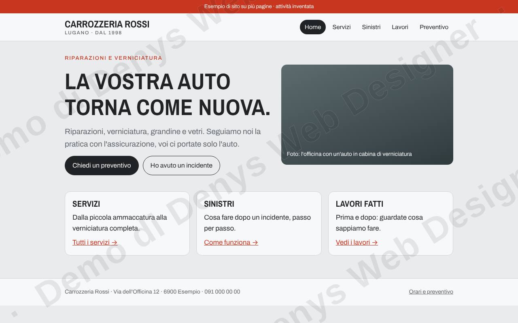Viewport: 518px width, 323px height.
Task: Select Lavori in the navigation bar
Action: [x=400, y=27]
